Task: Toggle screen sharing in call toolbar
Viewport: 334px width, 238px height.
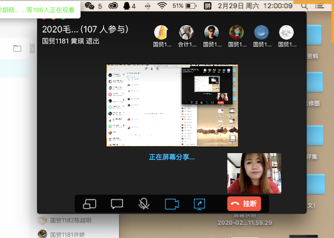Action: [x=199, y=204]
